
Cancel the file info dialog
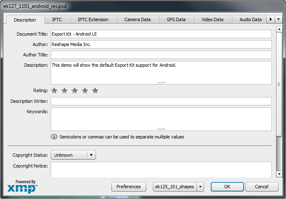click(262, 187)
